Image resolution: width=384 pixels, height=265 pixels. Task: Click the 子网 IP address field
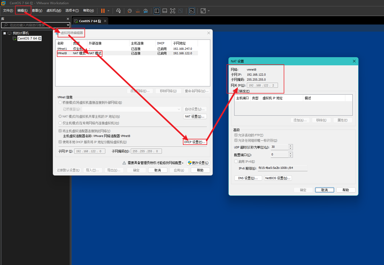tap(90, 151)
